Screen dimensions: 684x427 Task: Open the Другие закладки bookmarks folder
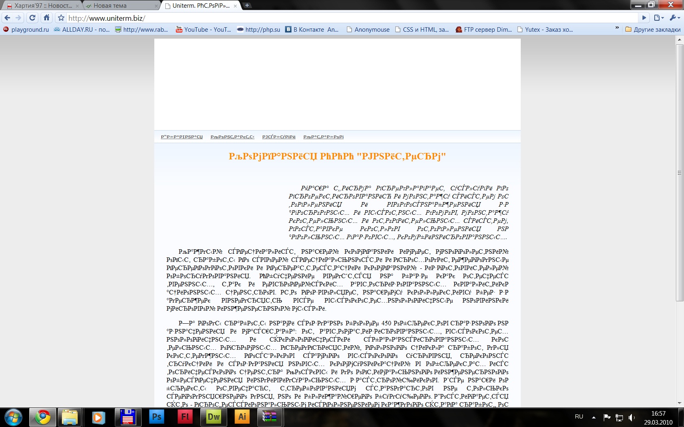click(x=653, y=29)
